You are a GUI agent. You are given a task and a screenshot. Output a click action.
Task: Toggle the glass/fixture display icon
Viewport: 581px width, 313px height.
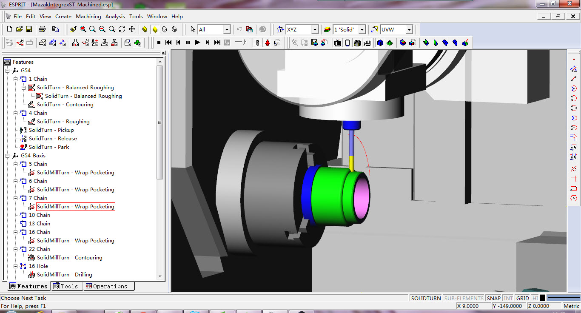tap(347, 43)
